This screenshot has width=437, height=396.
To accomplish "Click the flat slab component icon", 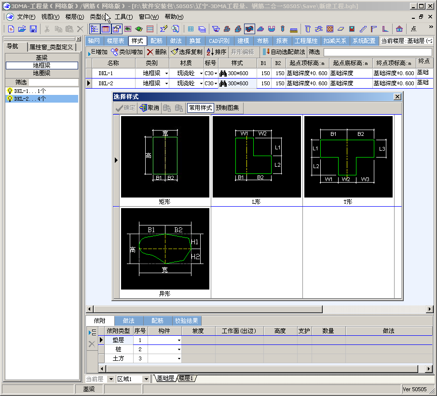I will click(x=341, y=29).
